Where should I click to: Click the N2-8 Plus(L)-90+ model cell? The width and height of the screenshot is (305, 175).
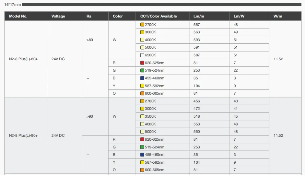coord(23,135)
